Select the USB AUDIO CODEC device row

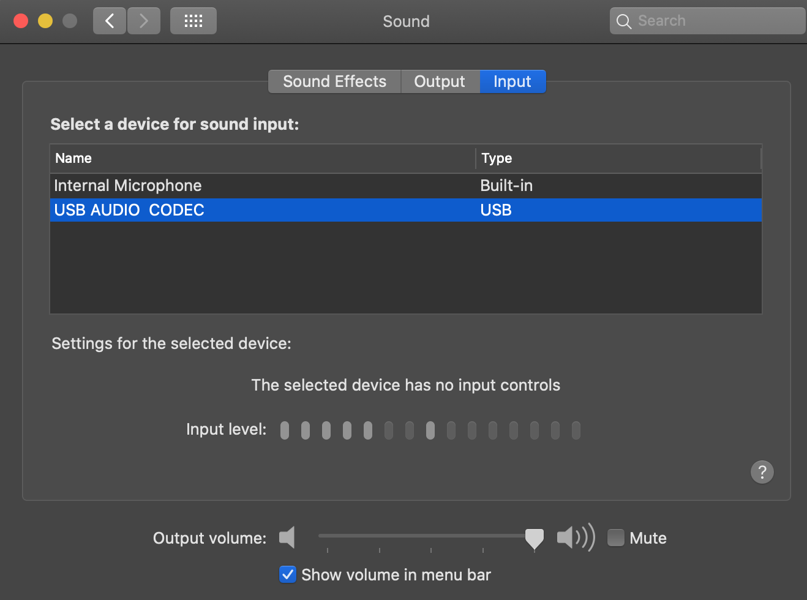(405, 210)
